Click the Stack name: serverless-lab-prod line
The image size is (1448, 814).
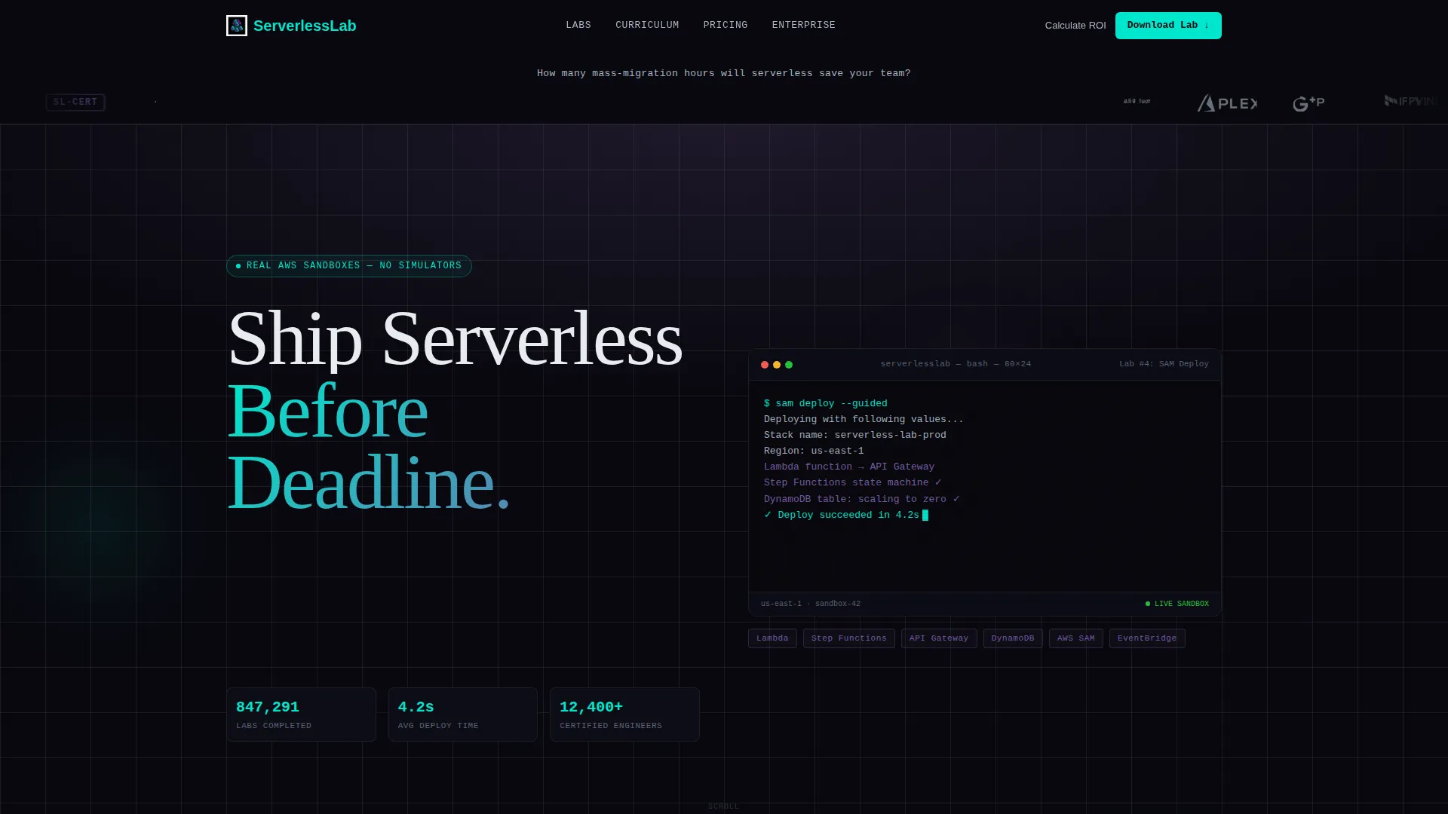pyautogui.click(x=854, y=435)
